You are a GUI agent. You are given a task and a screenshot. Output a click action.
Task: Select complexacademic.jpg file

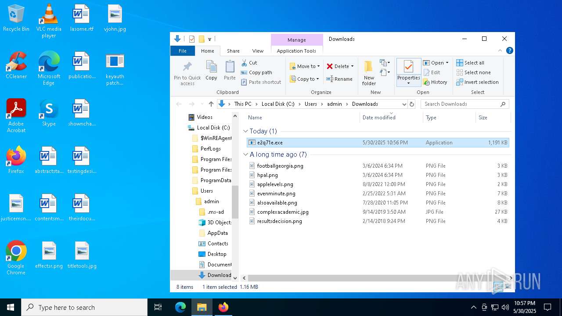pos(378,212)
